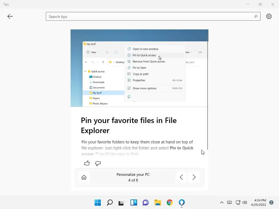Click 'Personalize your PC' collection title

(x=133, y=174)
